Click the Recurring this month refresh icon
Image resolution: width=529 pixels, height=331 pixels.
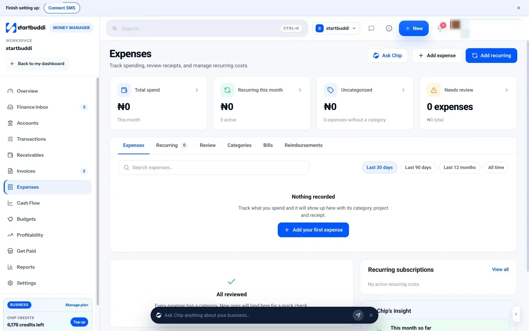click(x=227, y=90)
